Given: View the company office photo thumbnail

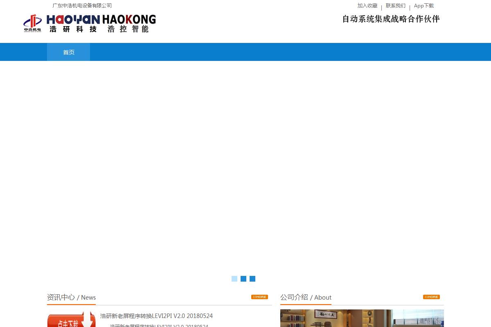Looking at the screenshot, I should (x=362, y=318).
